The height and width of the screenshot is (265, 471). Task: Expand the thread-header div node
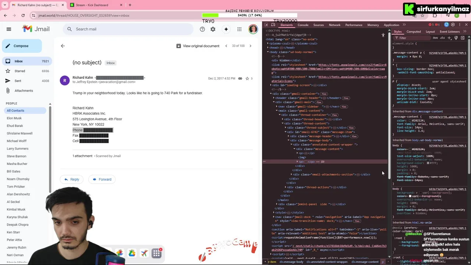coord(283,119)
